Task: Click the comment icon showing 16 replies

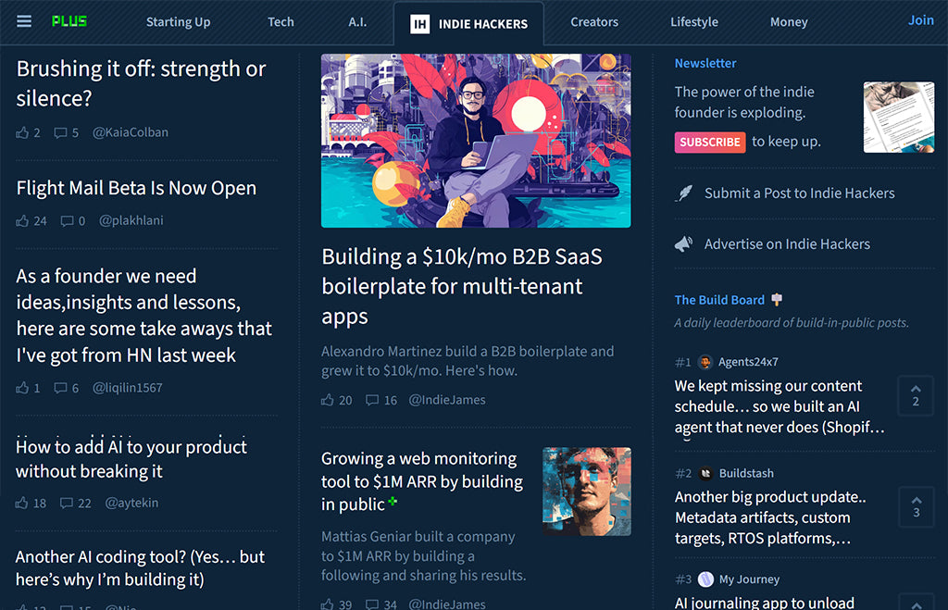Action: point(372,400)
